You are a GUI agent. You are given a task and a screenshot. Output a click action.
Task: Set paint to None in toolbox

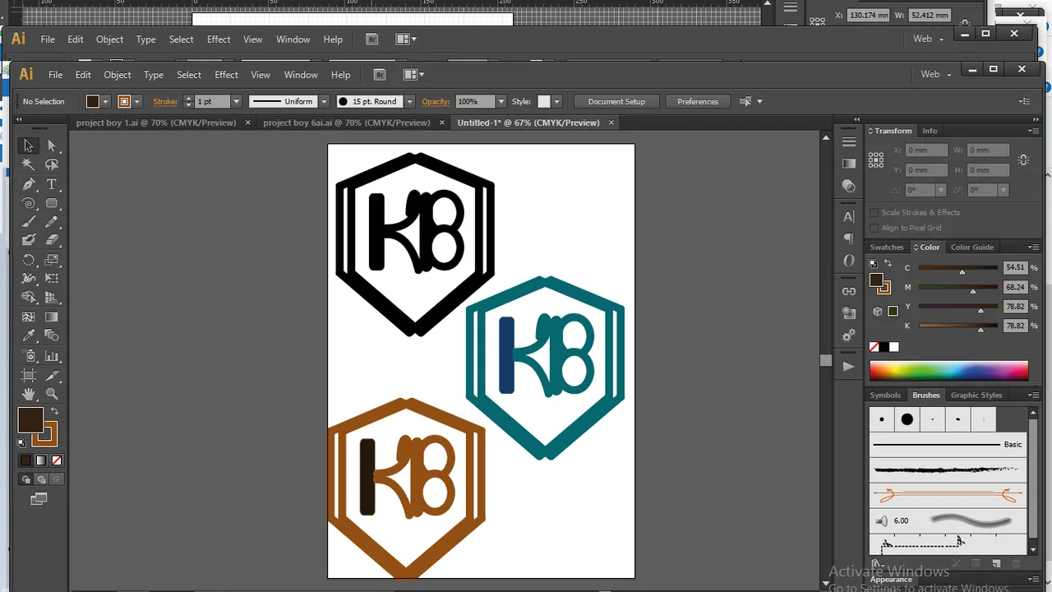(57, 460)
